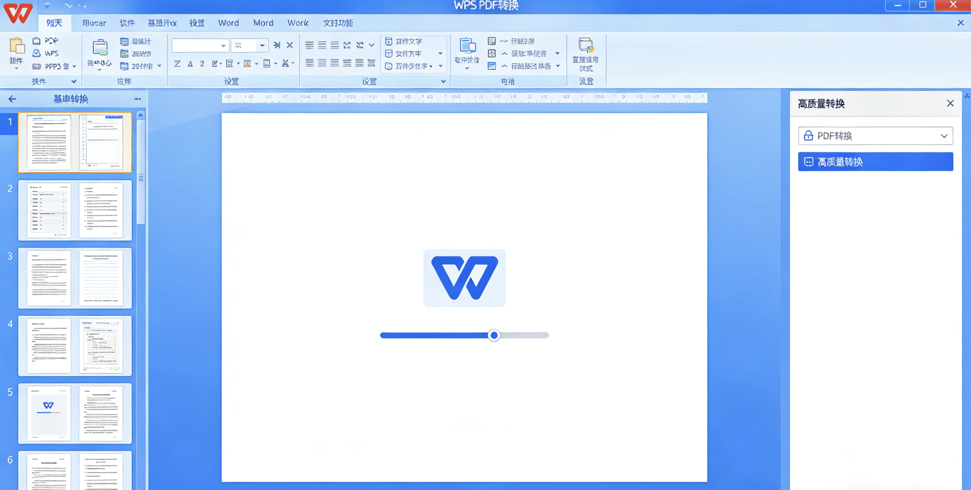Click the PDF export icon in the ribbon
The image size is (971, 490).
[x=37, y=41]
